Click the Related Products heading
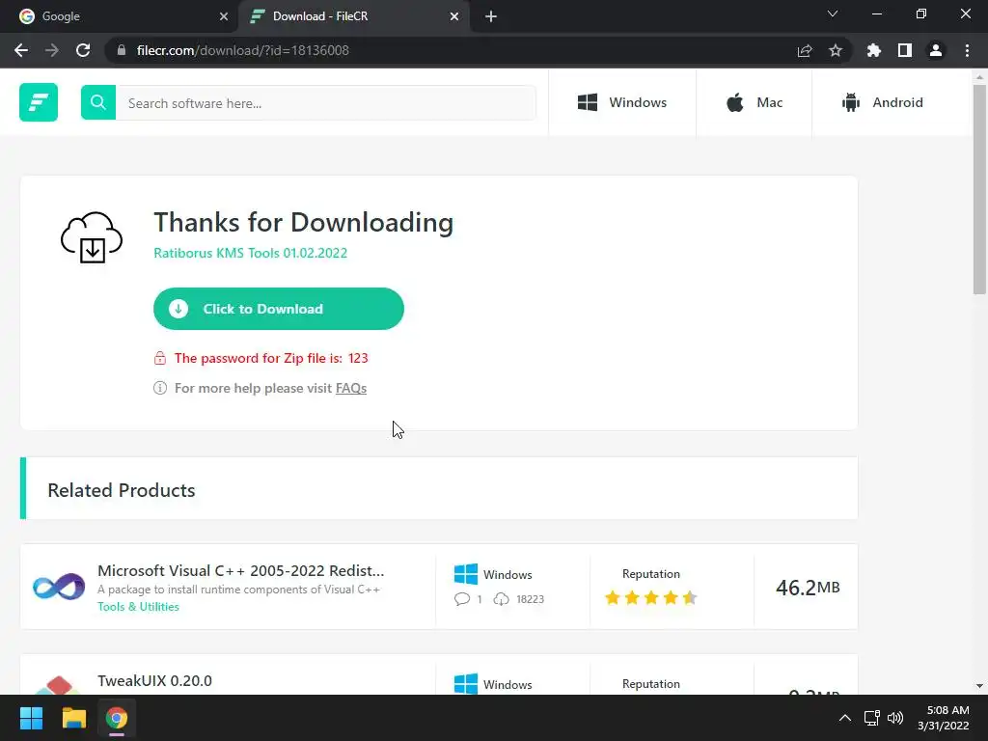The width and height of the screenshot is (988, 741). click(122, 490)
